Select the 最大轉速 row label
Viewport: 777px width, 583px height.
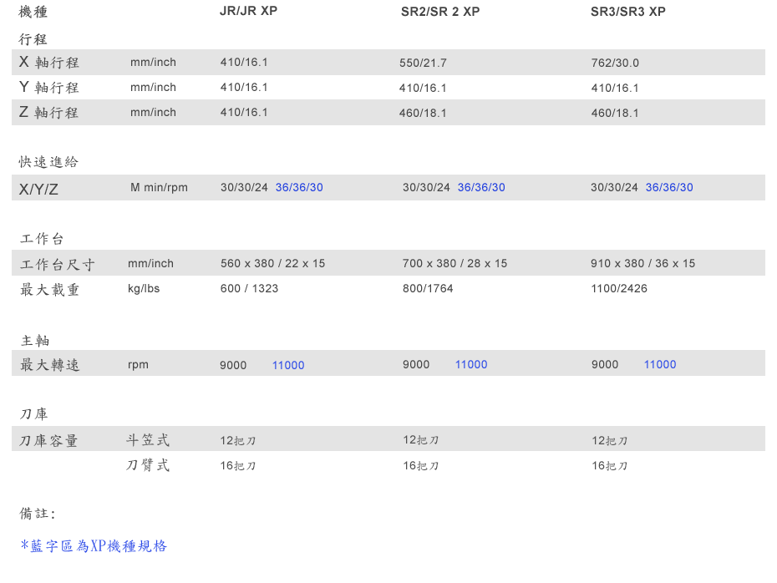coord(49,364)
